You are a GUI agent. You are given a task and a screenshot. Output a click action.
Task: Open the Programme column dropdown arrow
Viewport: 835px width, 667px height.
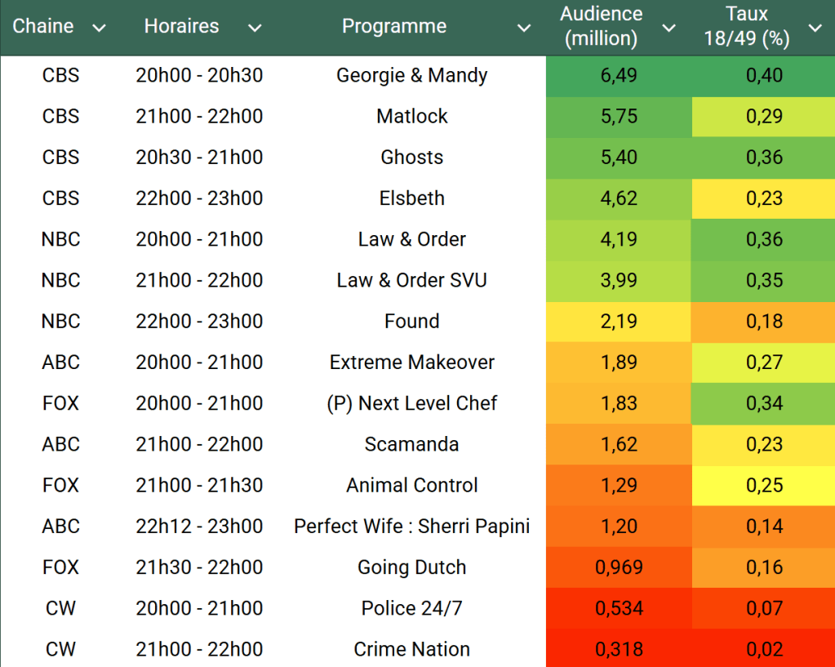coord(524,29)
